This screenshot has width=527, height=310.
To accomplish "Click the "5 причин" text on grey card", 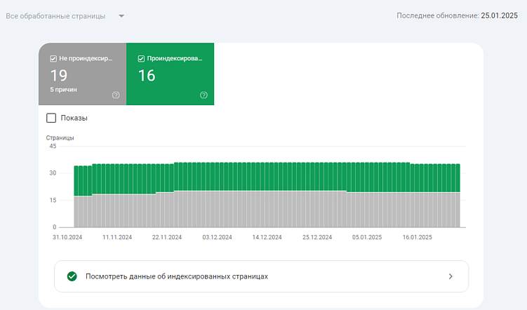I will point(63,90).
